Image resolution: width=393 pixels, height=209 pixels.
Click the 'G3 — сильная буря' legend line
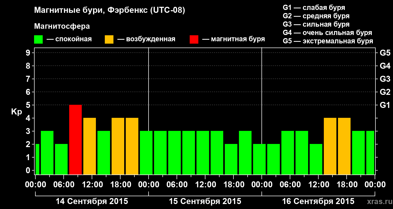tap(316, 24)
